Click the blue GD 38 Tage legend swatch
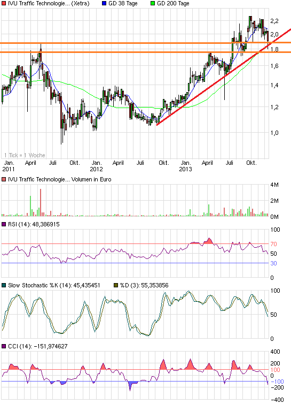The width and height of the screenshot is (291, 404). 104,4
